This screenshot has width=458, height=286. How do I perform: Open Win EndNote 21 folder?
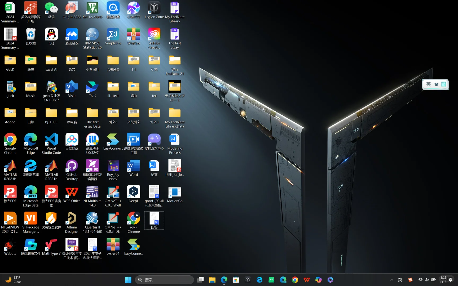pyautogui.click(x=175, y=65)
